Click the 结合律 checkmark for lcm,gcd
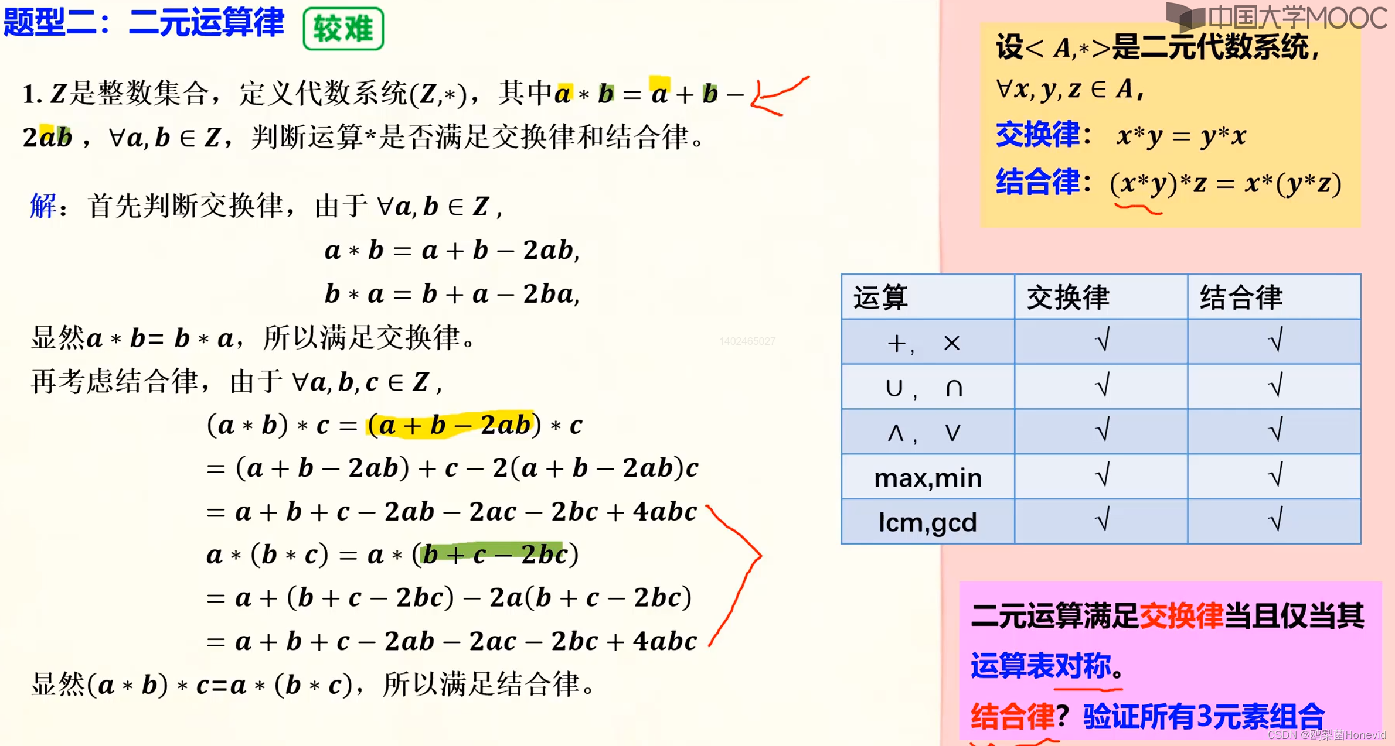 click(x=1275, y=519)
